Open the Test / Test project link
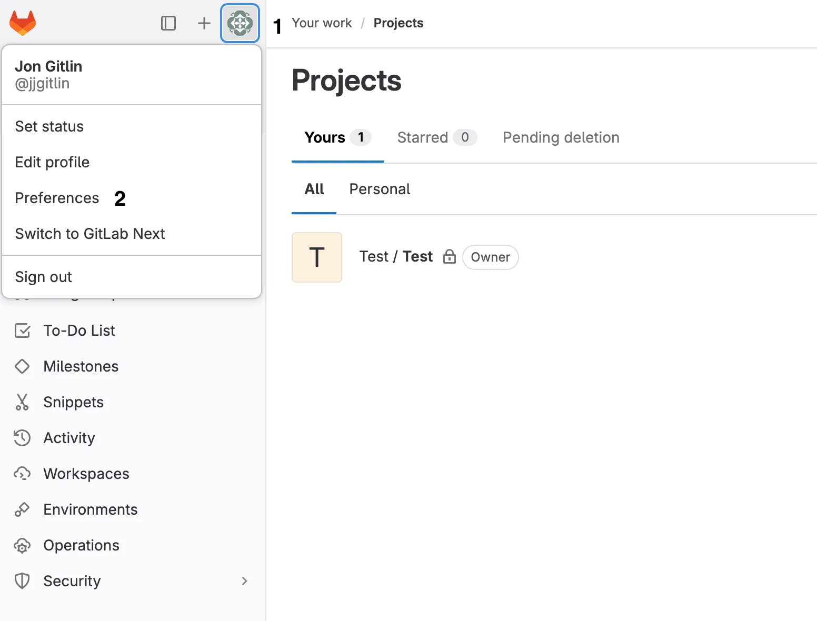The image size is (817, 621). point(396,256)
